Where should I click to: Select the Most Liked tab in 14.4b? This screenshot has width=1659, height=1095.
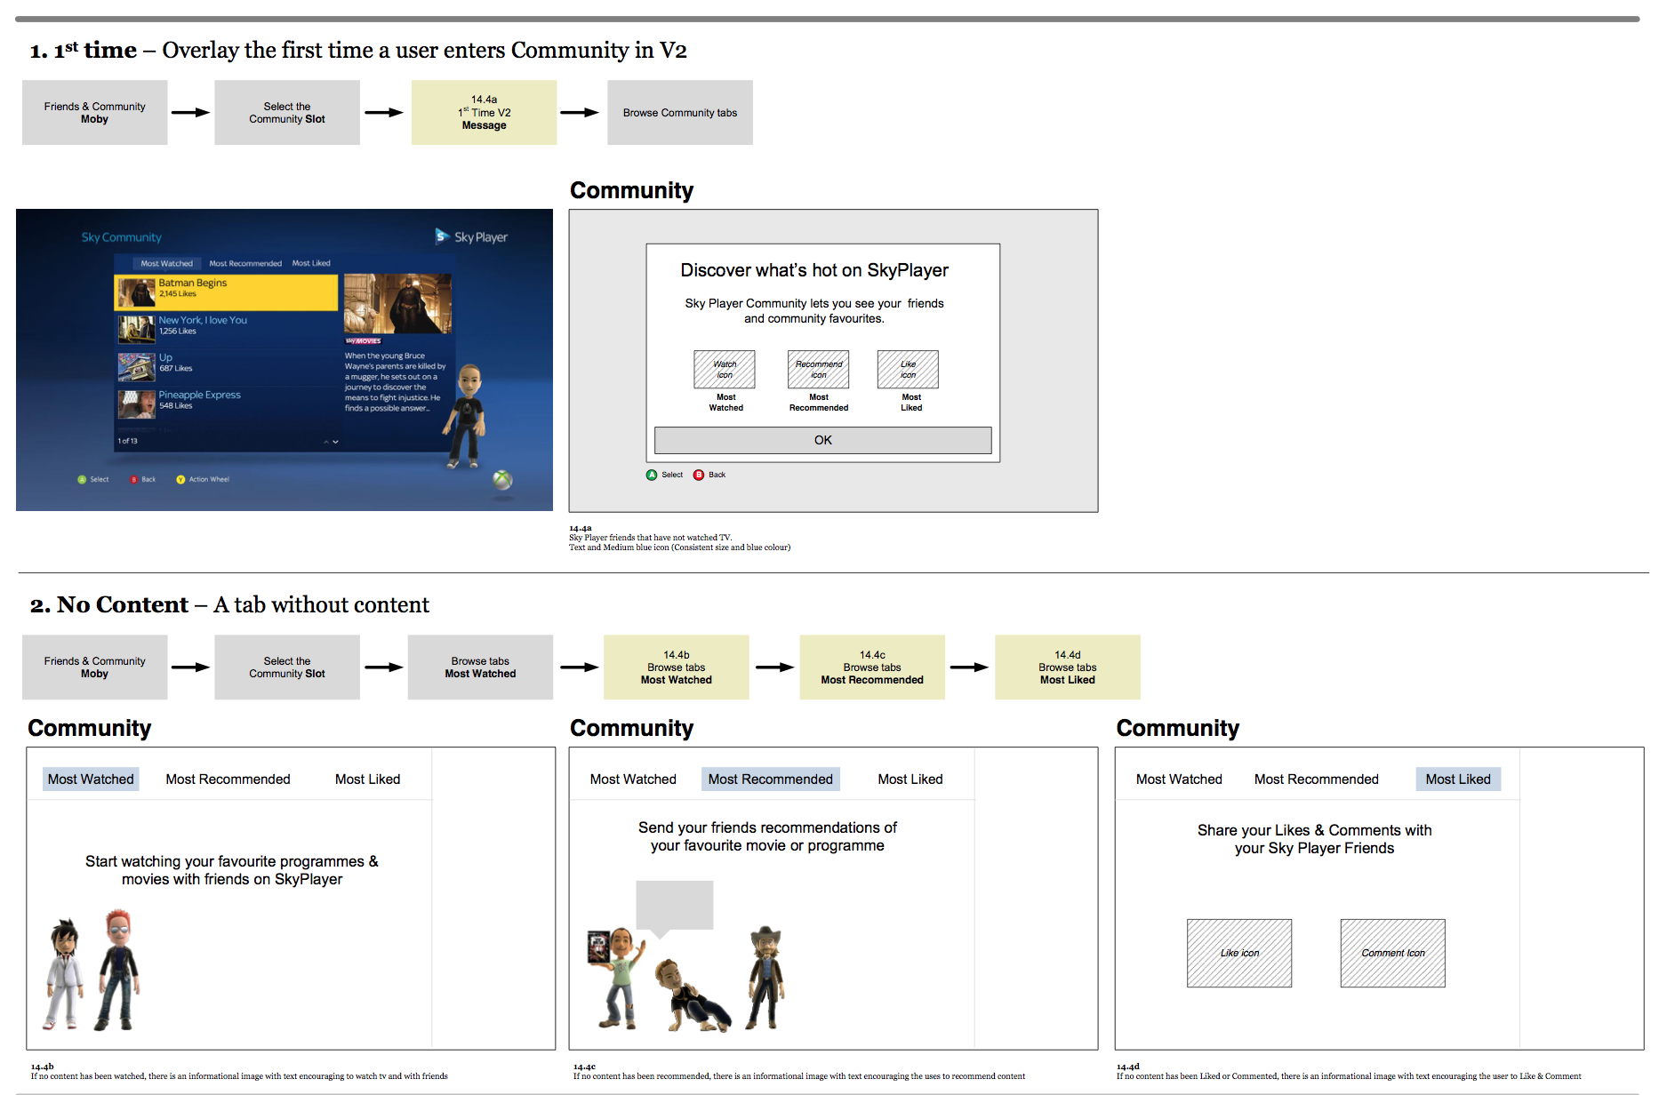[367, 779]
